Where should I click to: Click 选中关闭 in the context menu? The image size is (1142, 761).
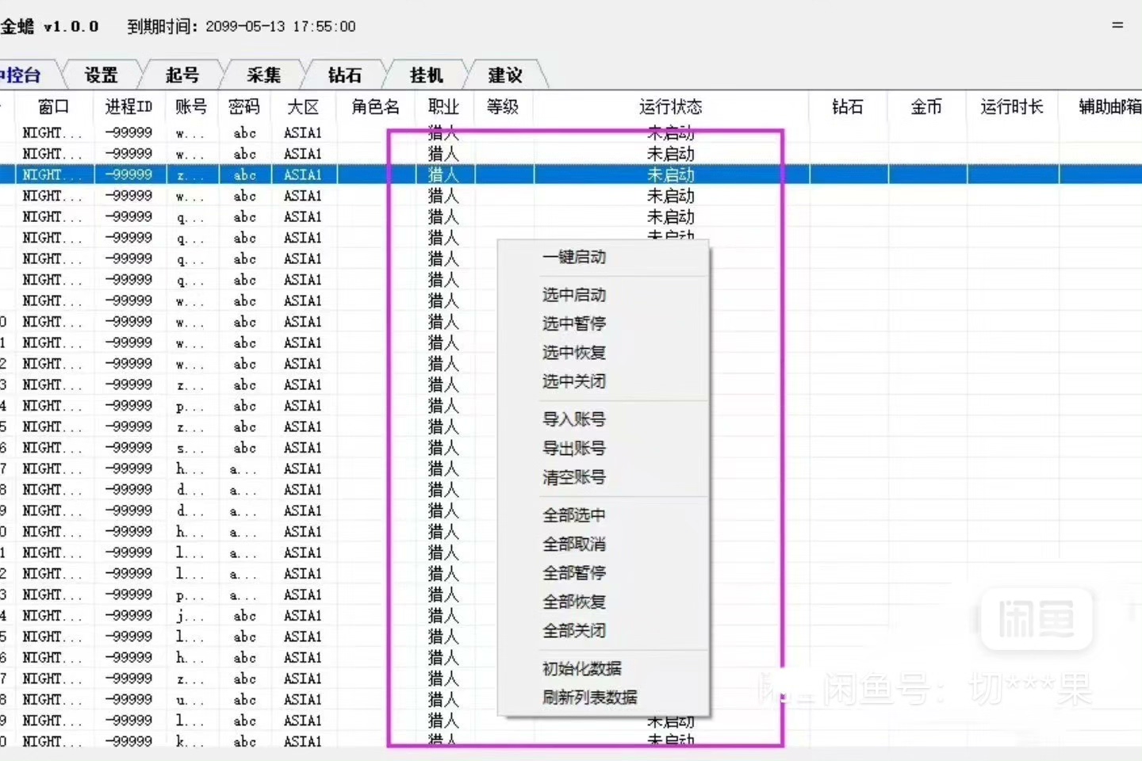tap(574, 381)
